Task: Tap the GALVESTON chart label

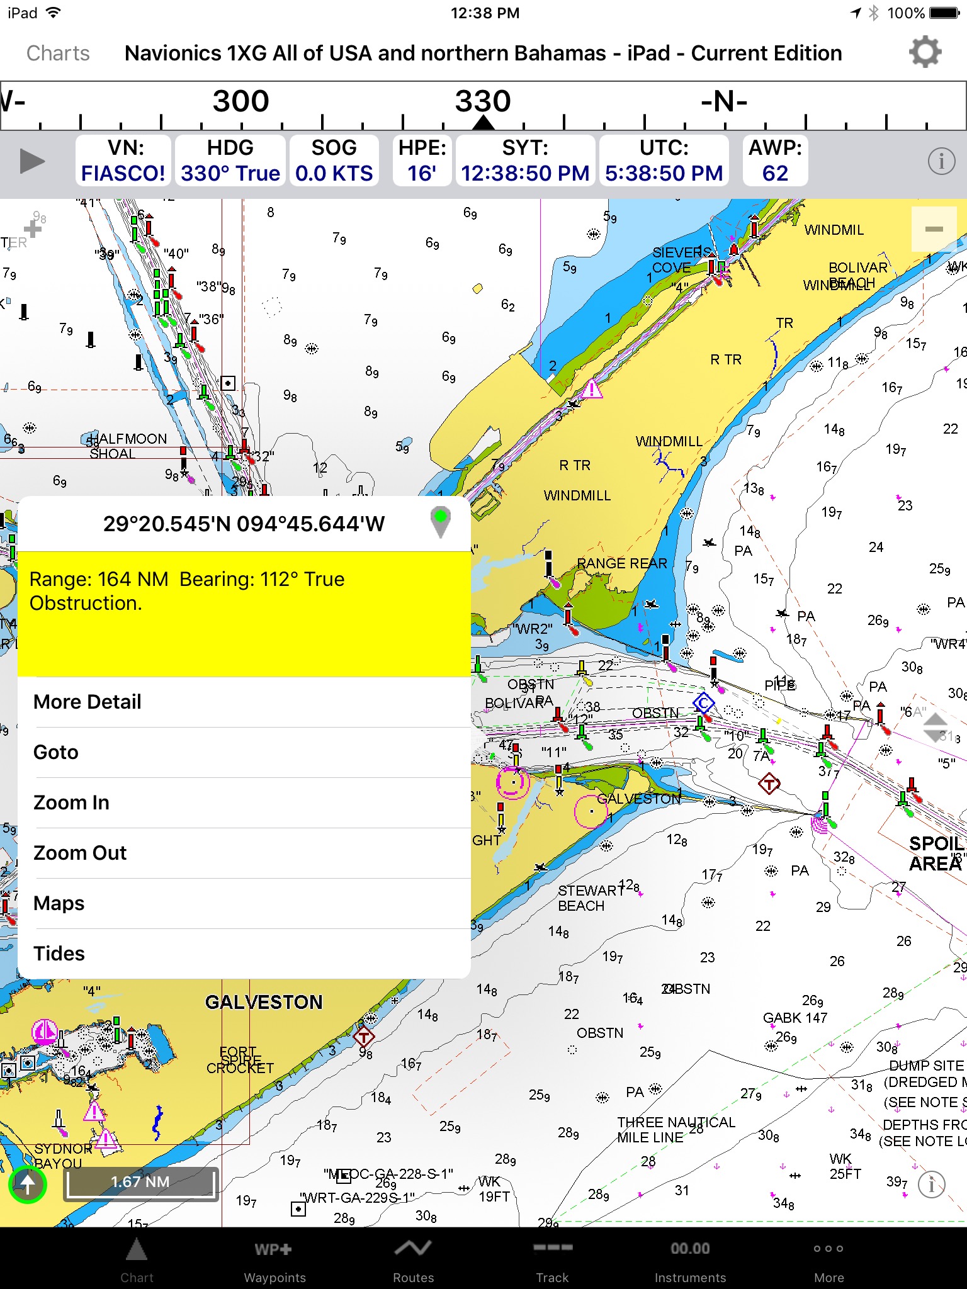Action: click(264, 1002)
